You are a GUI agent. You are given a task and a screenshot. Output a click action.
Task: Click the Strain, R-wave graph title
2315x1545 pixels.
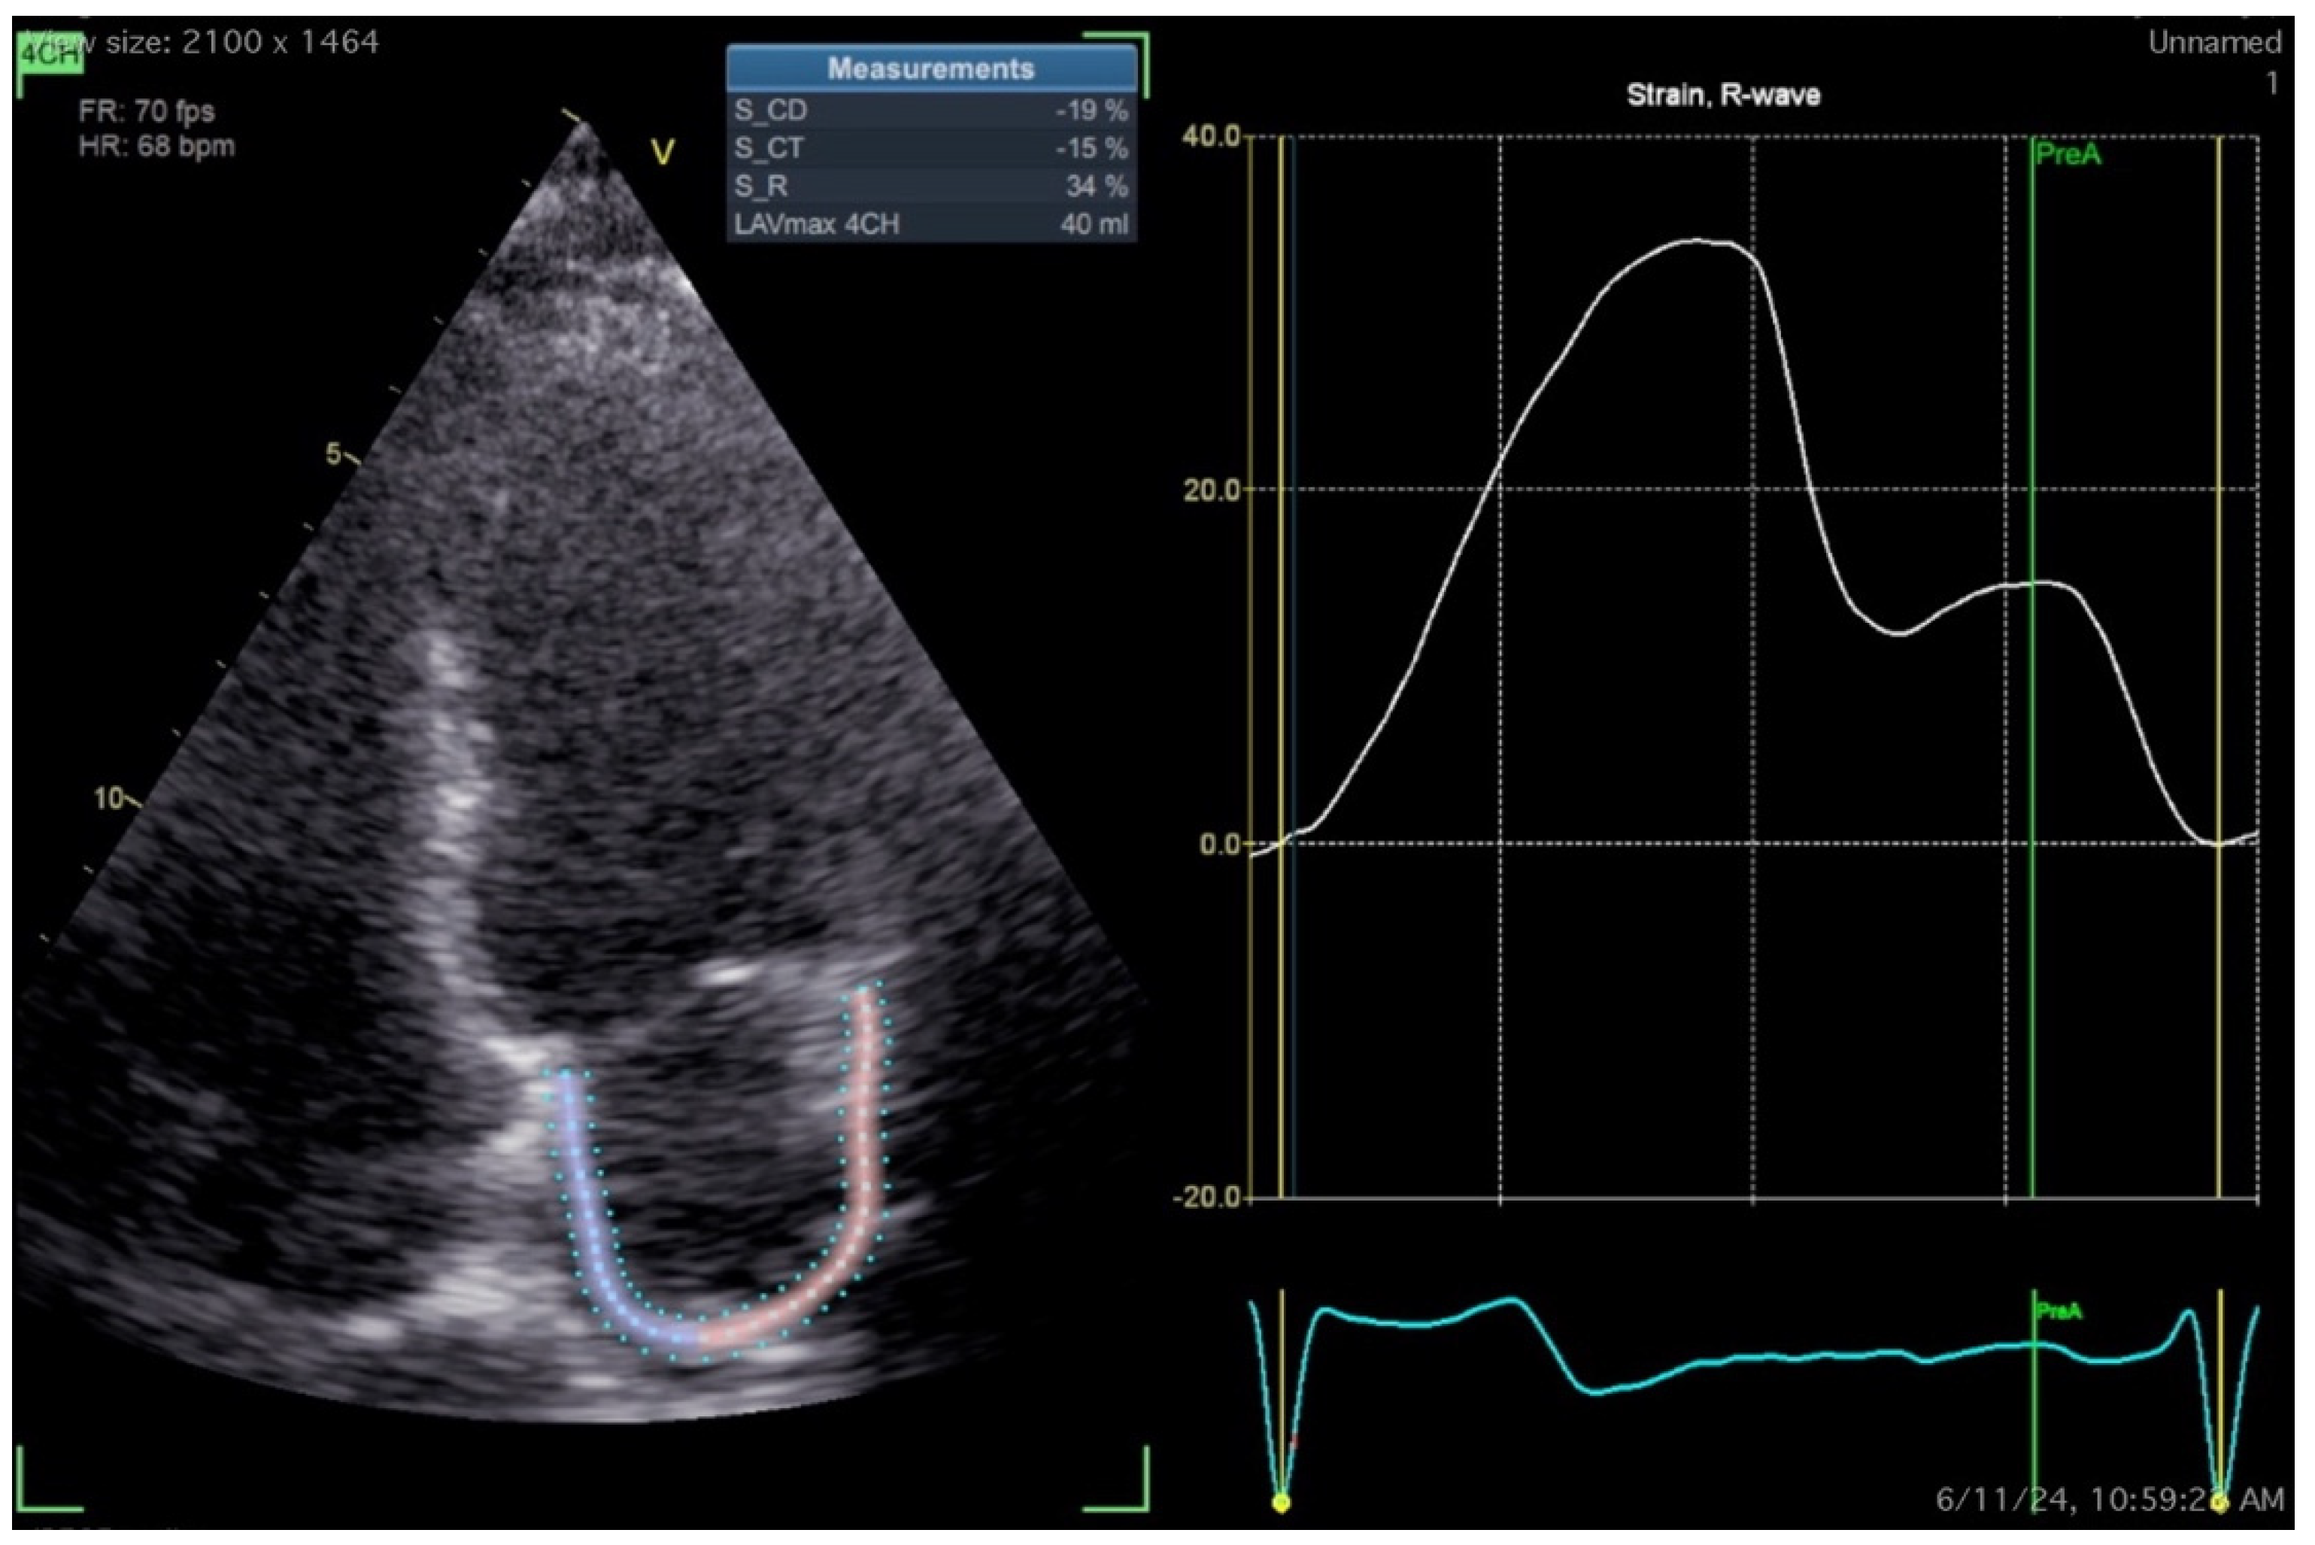[1723, 96]
